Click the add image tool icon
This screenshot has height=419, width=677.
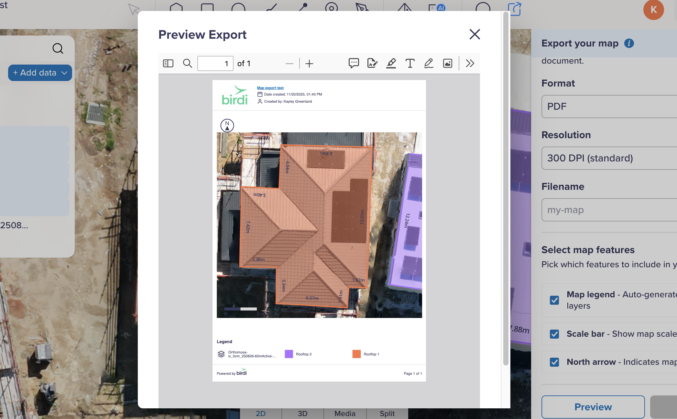pyautogui.click(x=447, y=63)
